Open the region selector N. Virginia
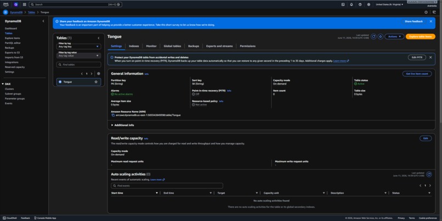Viewport: 442px width, 221px height. pos(389,4)
